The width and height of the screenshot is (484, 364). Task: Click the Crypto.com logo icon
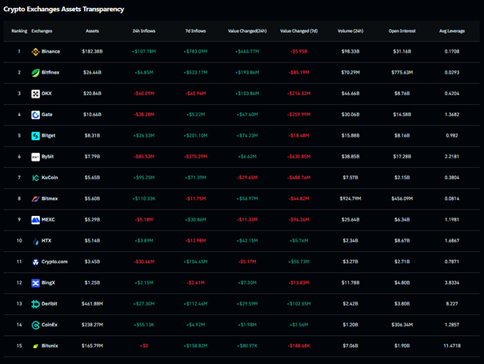35,262
